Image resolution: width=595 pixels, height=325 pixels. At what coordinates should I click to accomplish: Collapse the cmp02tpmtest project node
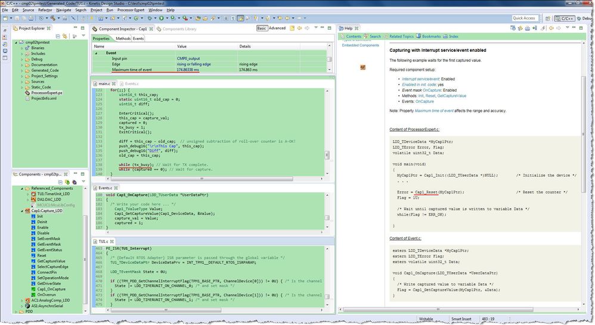[x=16, y=42]
